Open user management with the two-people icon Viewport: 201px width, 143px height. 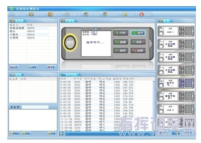(86, 14)
